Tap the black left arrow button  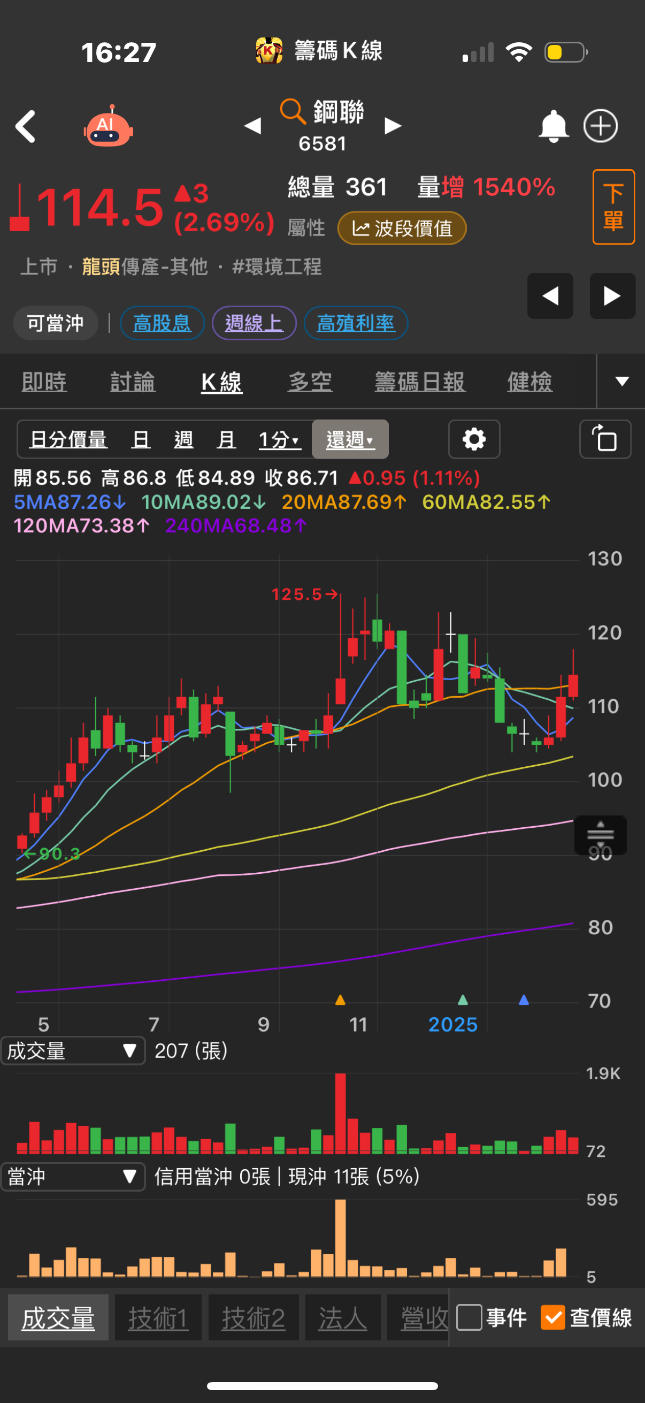tap(550, 296)
